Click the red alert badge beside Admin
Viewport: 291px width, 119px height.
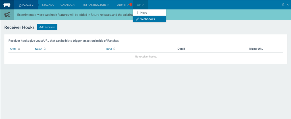131,5
